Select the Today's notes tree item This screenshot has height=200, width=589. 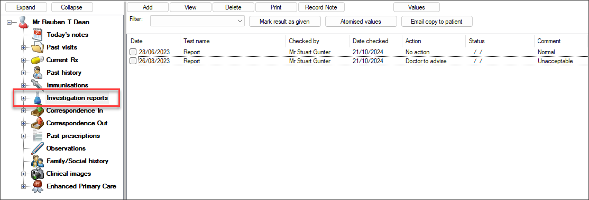pos(67,35)
